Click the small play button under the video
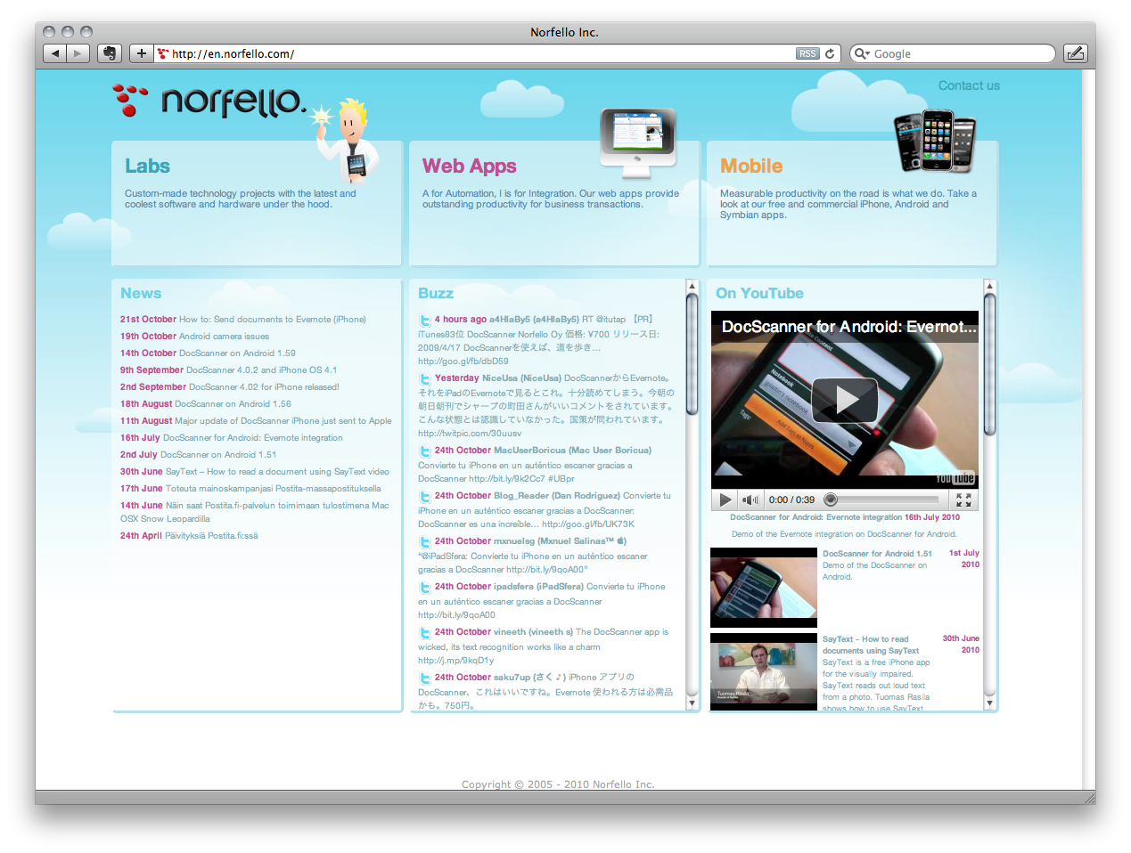The height and width of the screenshot is (853, 1131). 725,500
